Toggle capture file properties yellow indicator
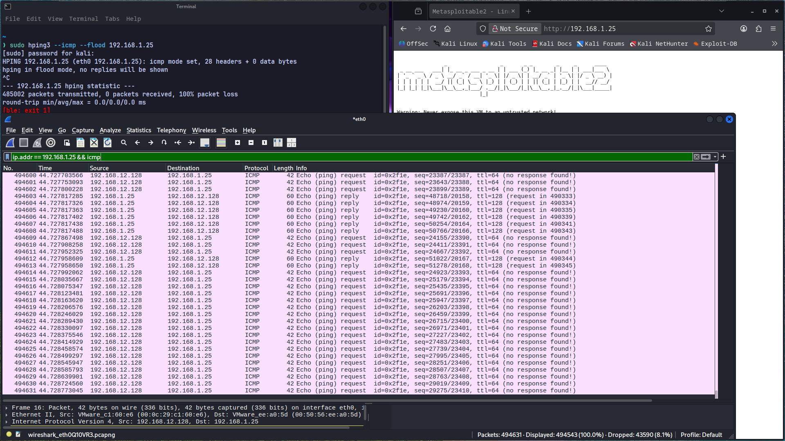 9,434
